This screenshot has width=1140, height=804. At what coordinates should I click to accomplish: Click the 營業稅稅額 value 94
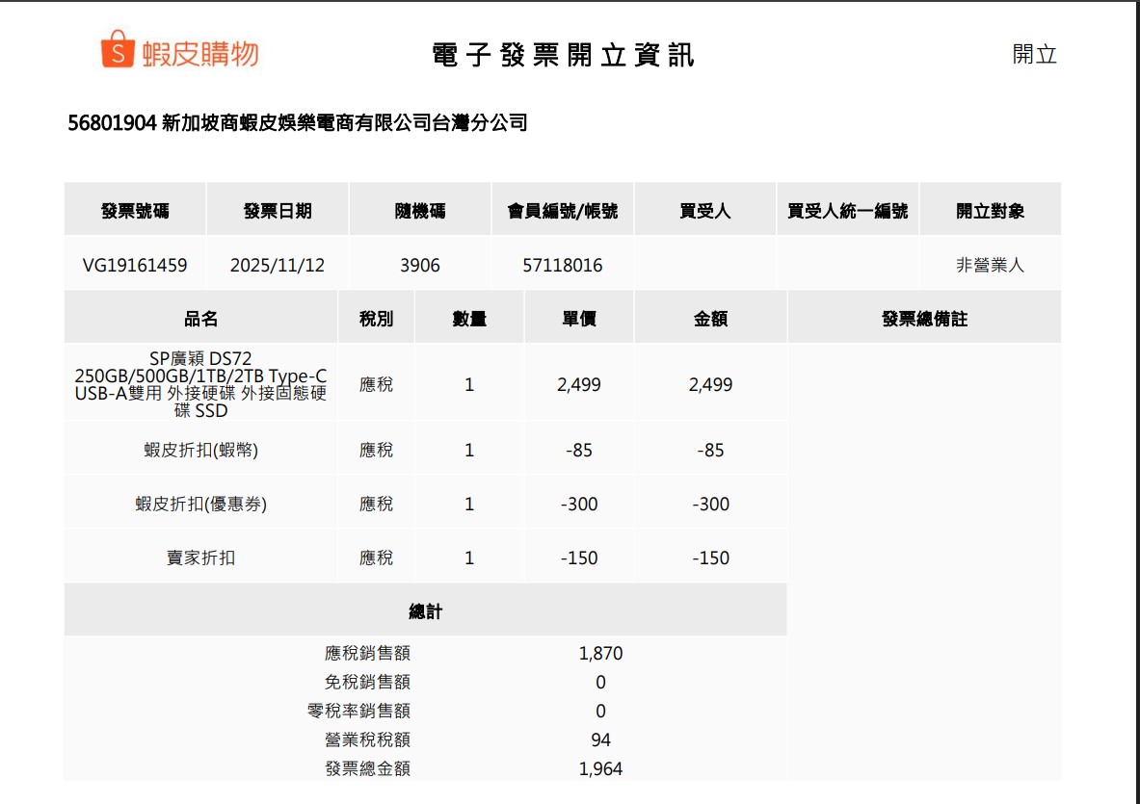click(x=600, y=739)
